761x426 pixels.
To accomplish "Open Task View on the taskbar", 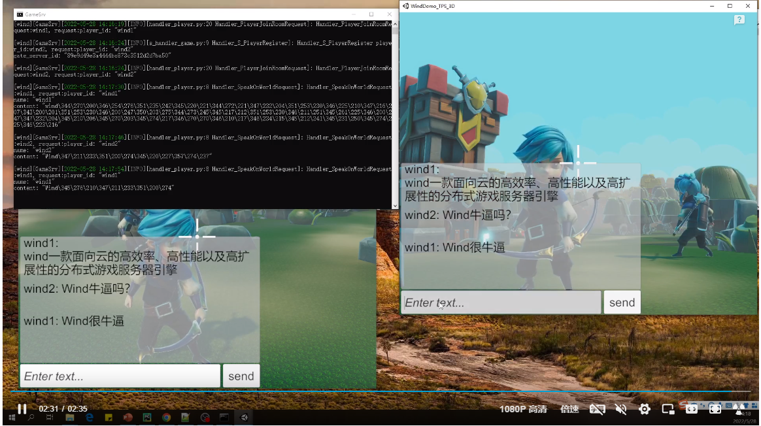I will coord(50,418).
